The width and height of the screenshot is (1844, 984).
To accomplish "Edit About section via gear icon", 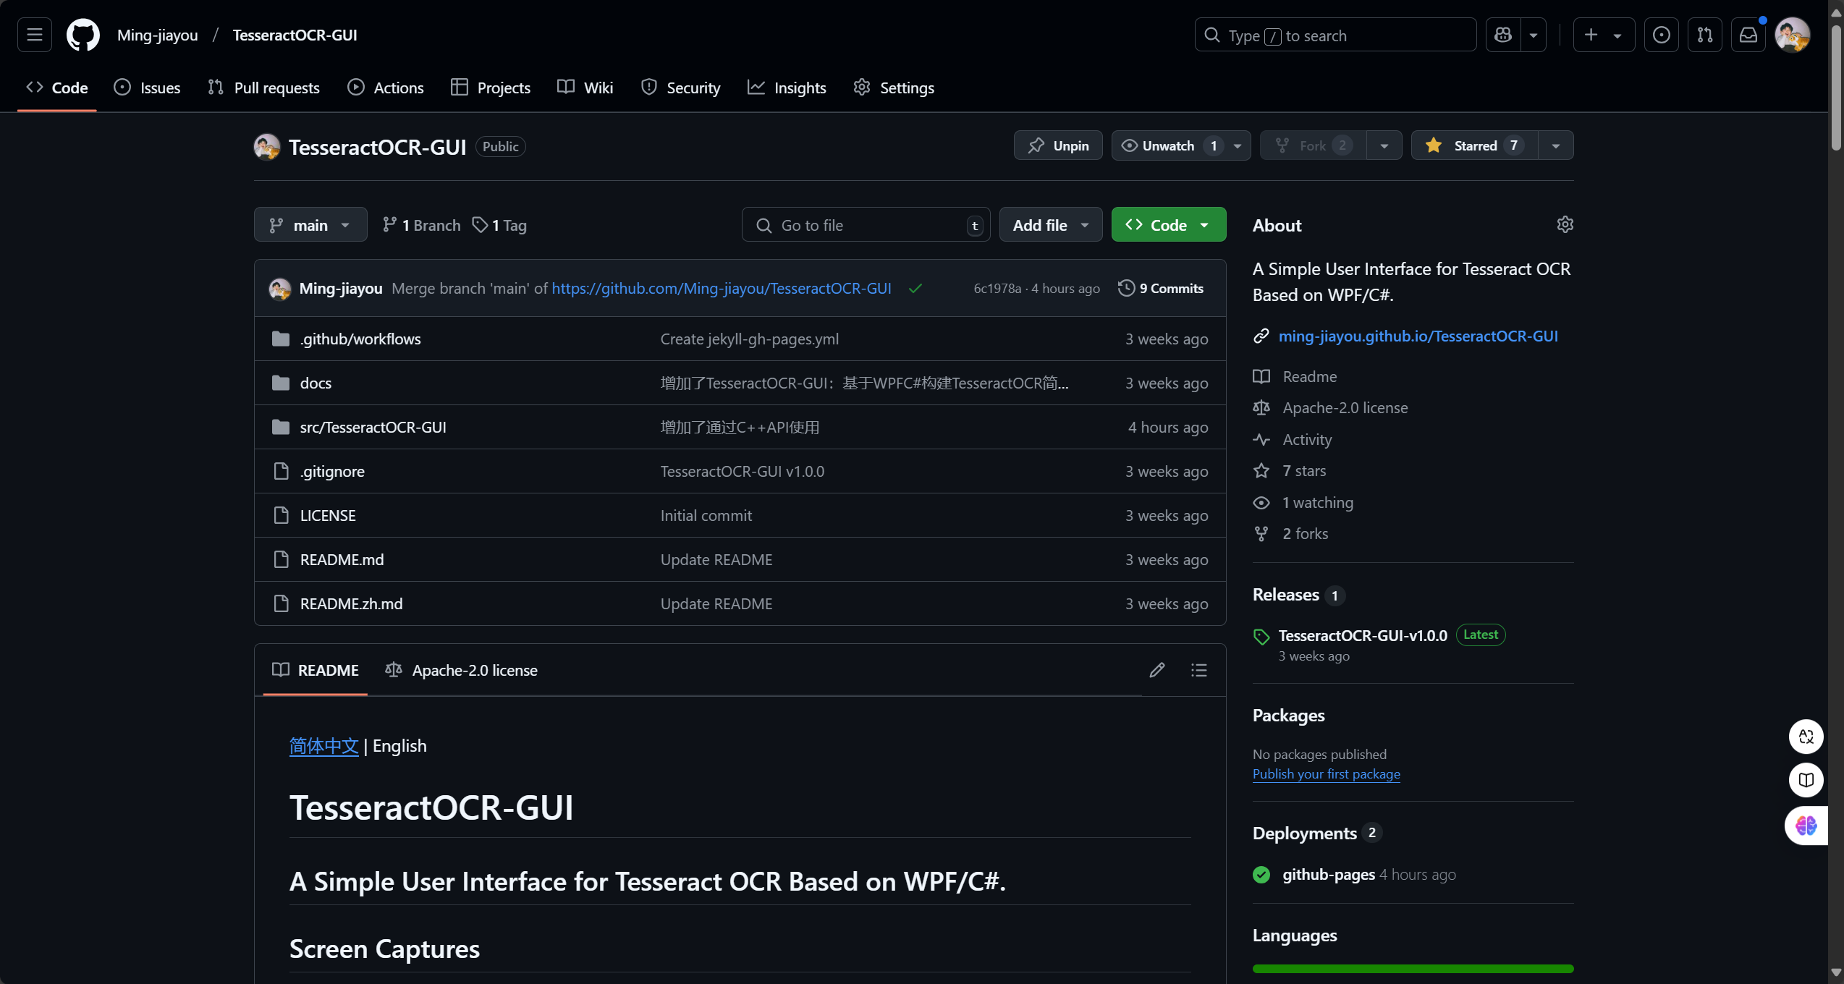I will [1565, 224].
